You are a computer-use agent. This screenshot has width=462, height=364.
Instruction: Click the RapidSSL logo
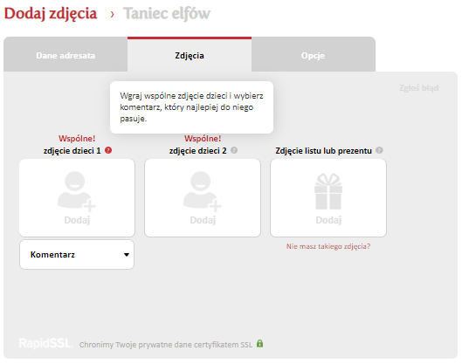coord(45,343)
